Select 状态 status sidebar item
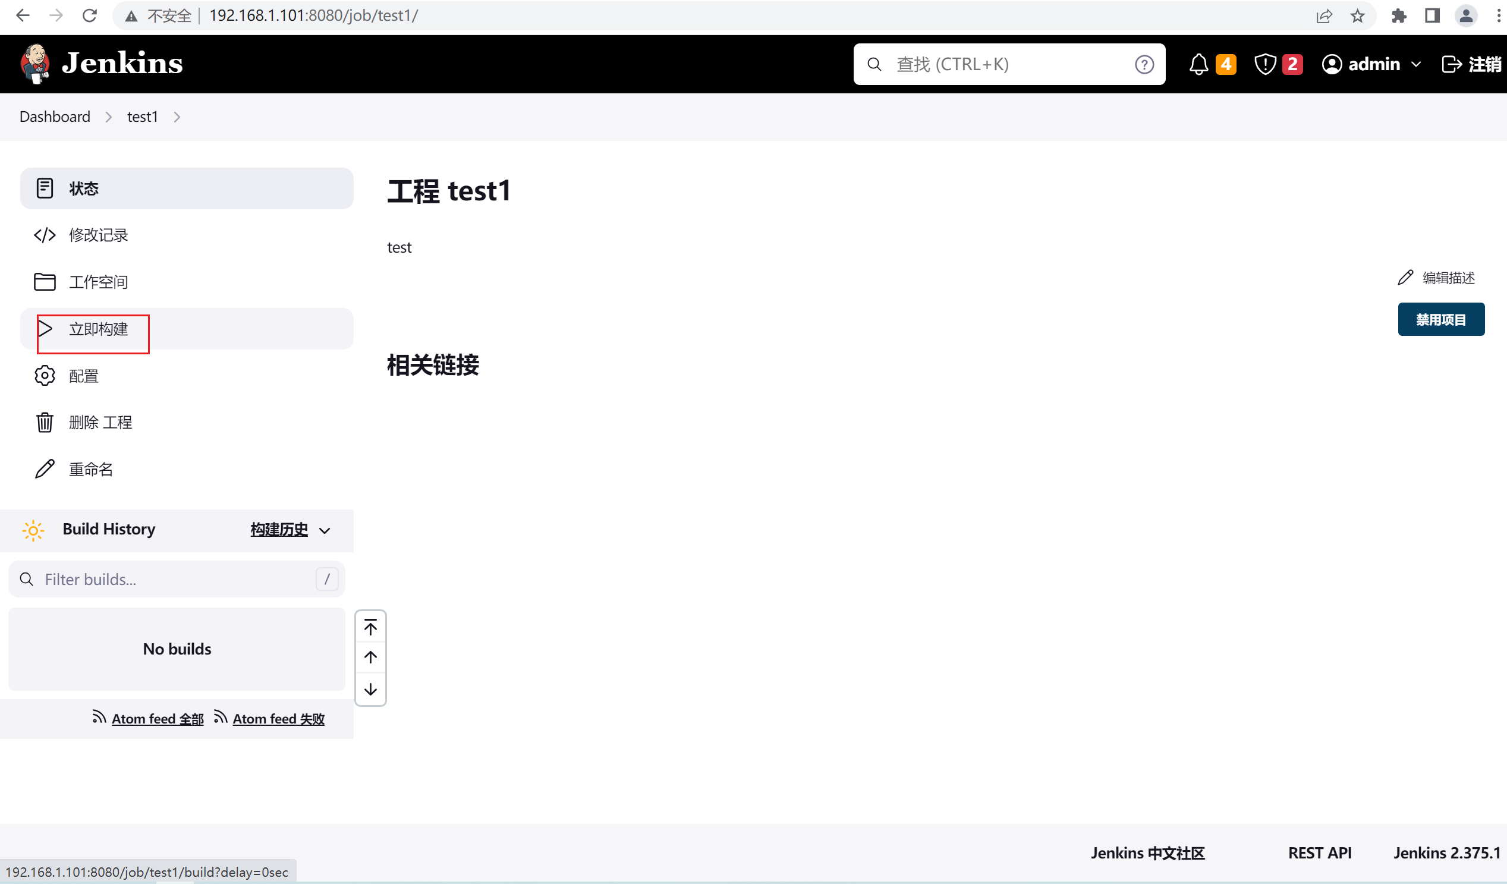Image resolution: width=1507 pixels, height=884 pixels. pos(187,188)
